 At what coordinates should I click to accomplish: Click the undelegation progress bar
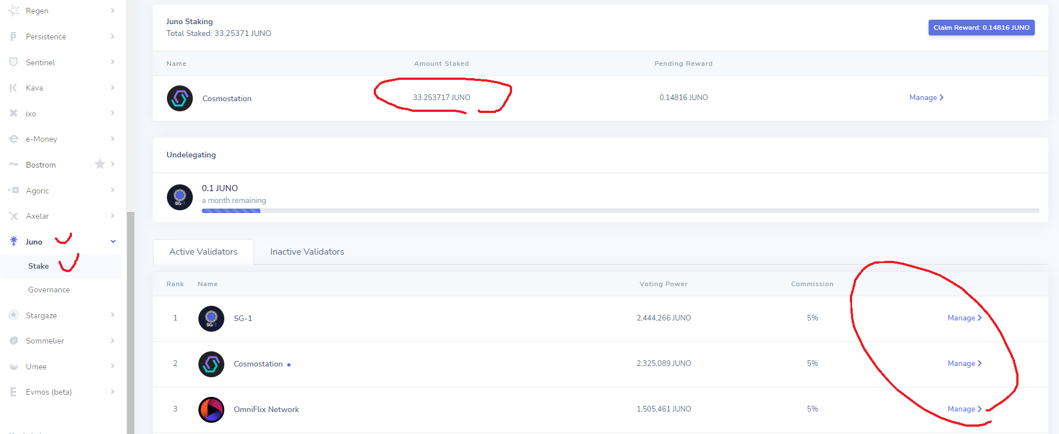(x=621, y=211)
